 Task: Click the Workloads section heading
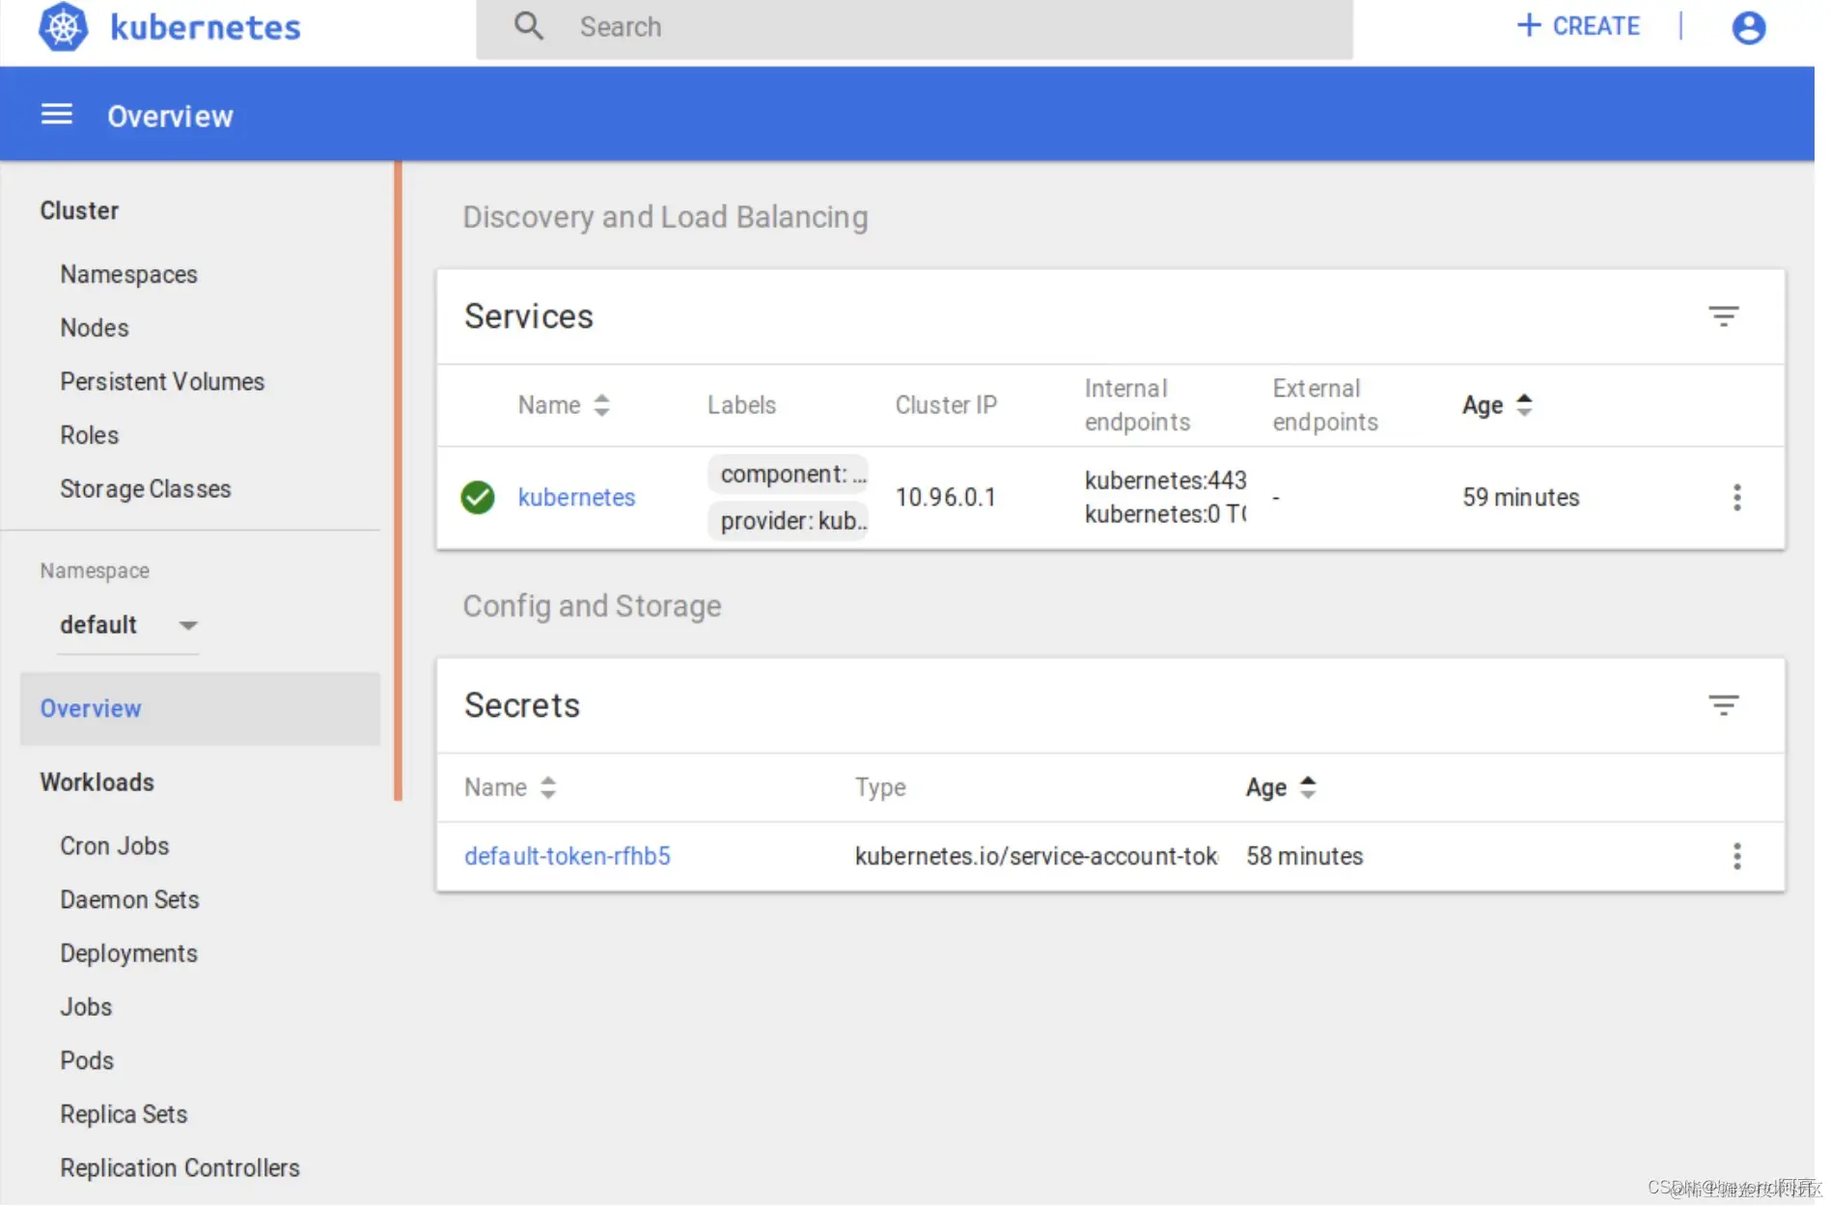point(97,782)
